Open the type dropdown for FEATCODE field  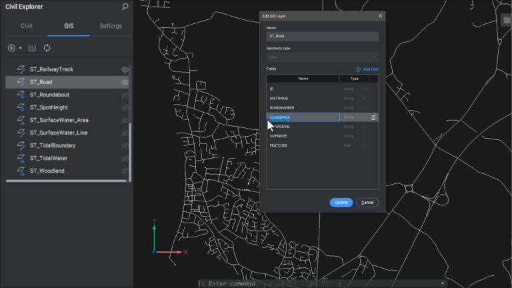[x=355, y=145]
